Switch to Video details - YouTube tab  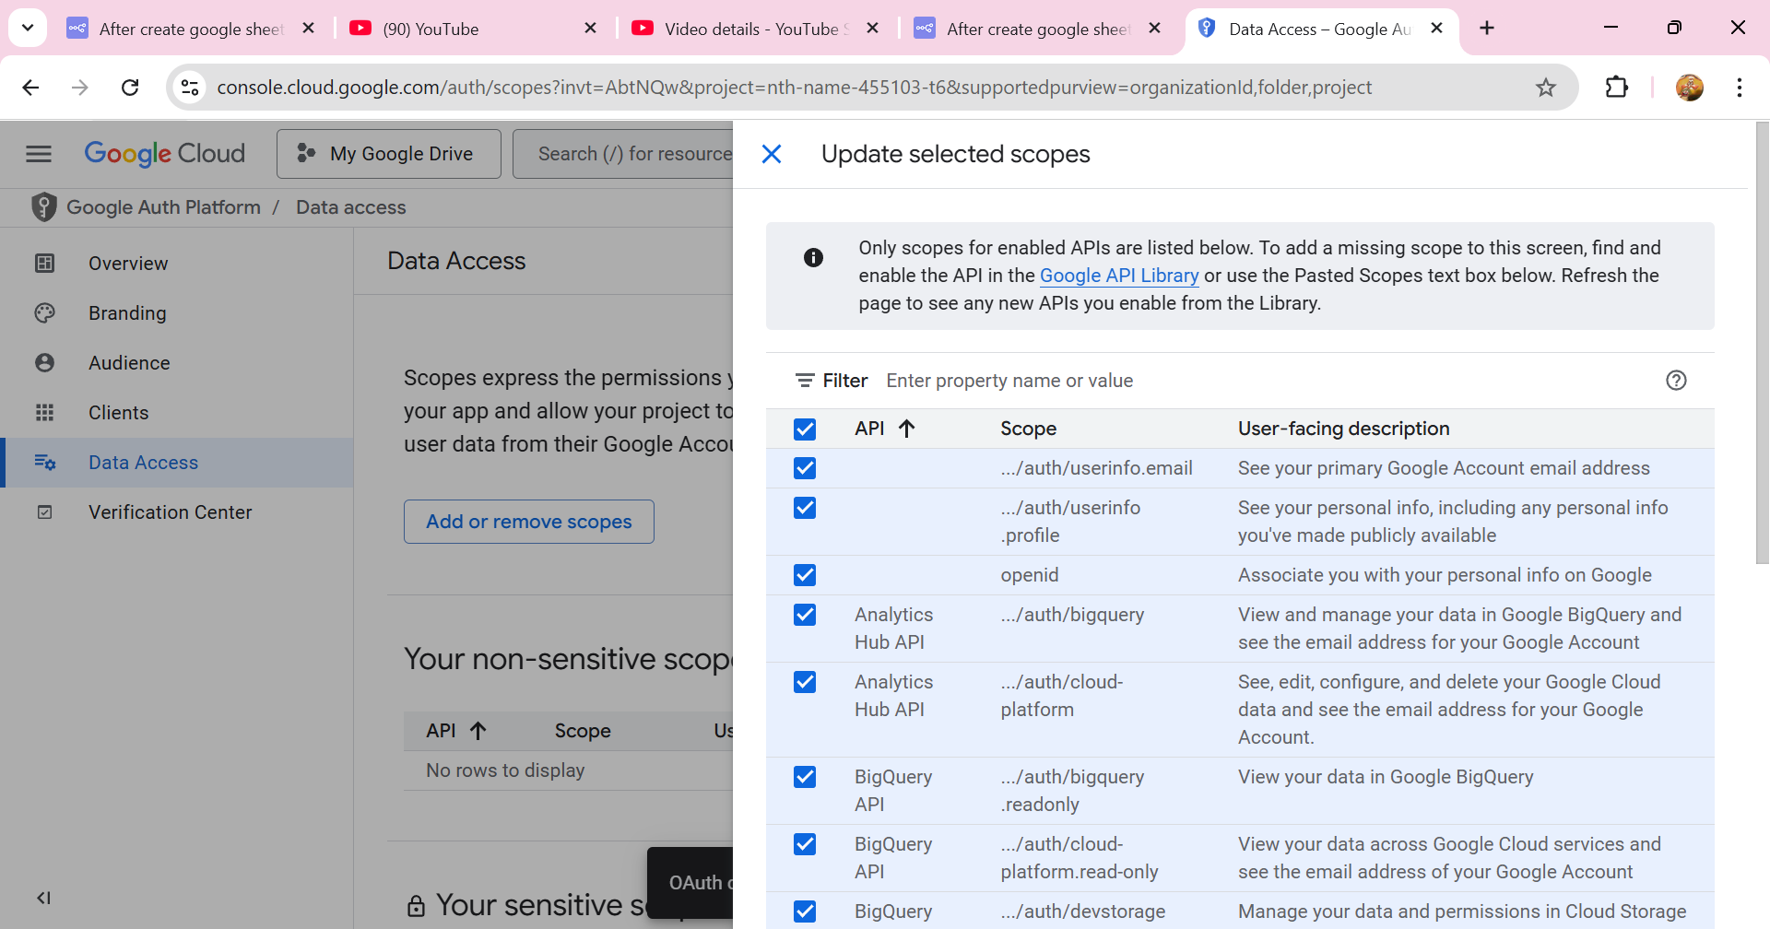(754, 29)
